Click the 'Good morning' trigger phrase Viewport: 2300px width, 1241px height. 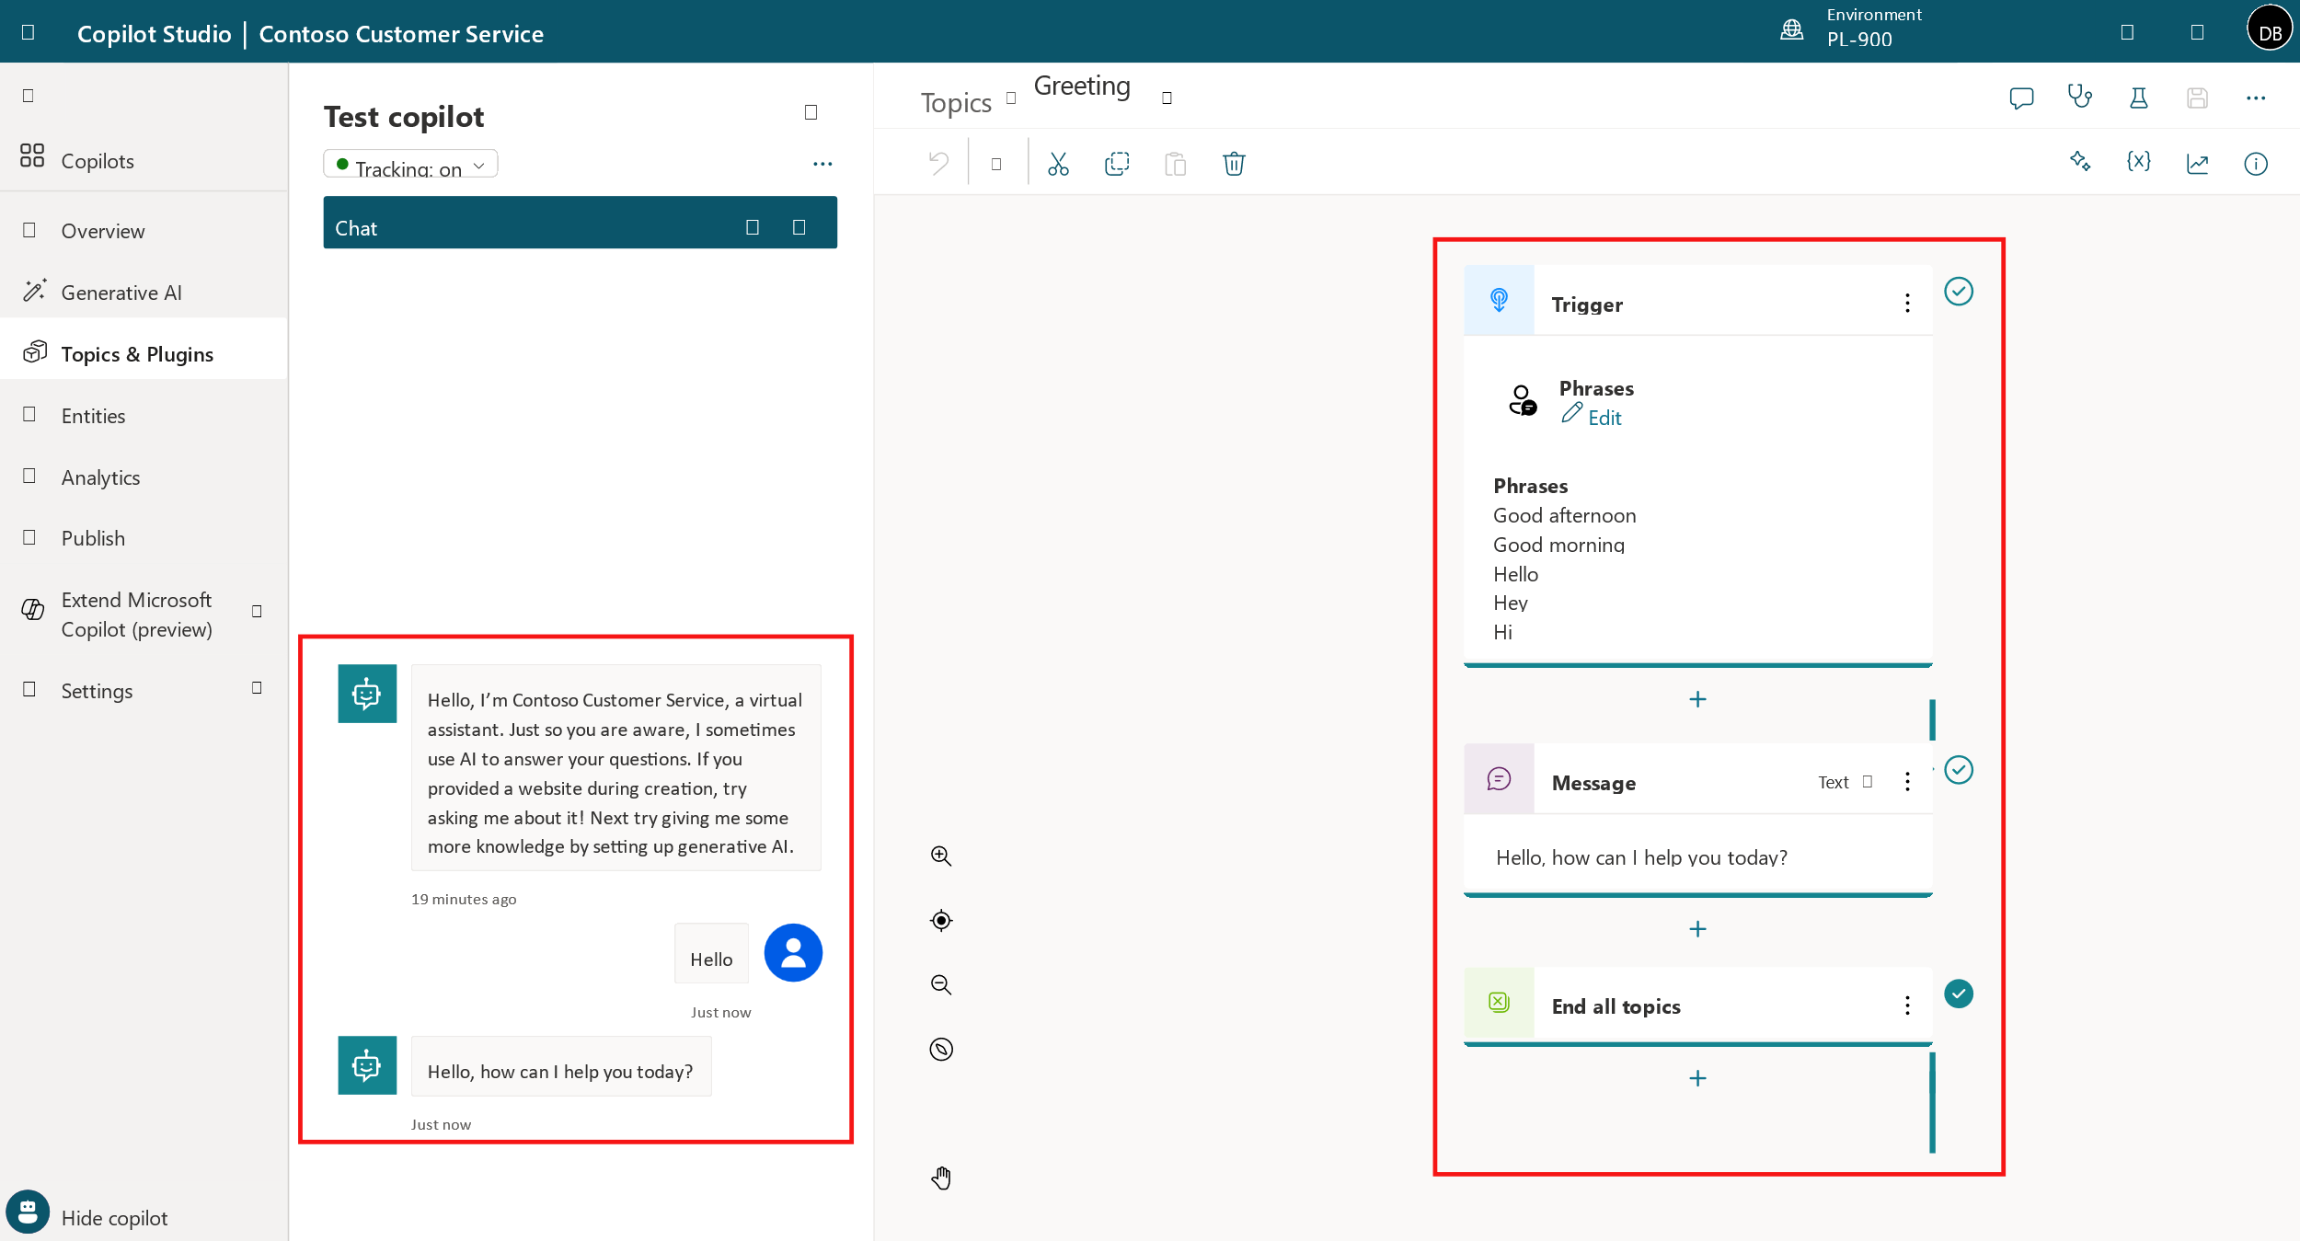coord(1558,545)
